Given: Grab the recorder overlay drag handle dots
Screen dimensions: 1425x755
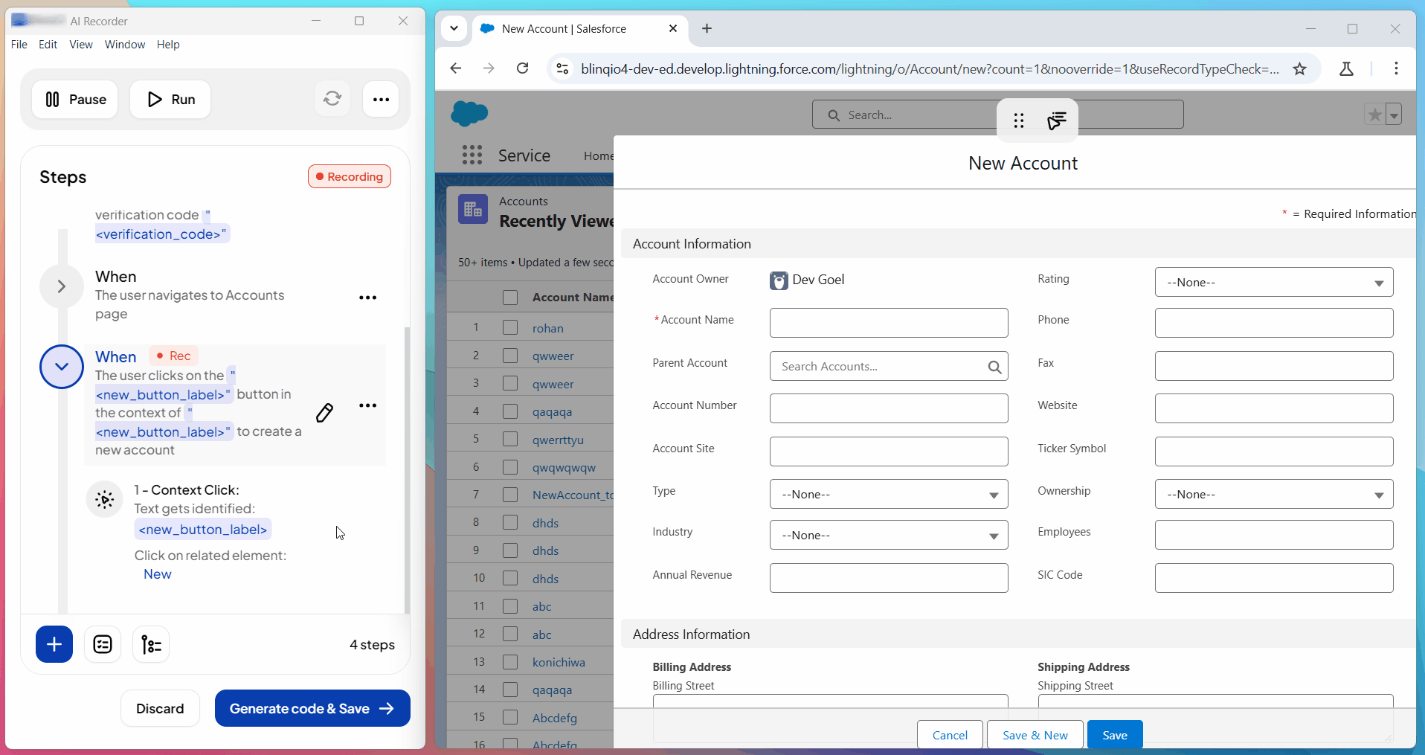Looking at the screenshot, I should [x=1019, y=121].
